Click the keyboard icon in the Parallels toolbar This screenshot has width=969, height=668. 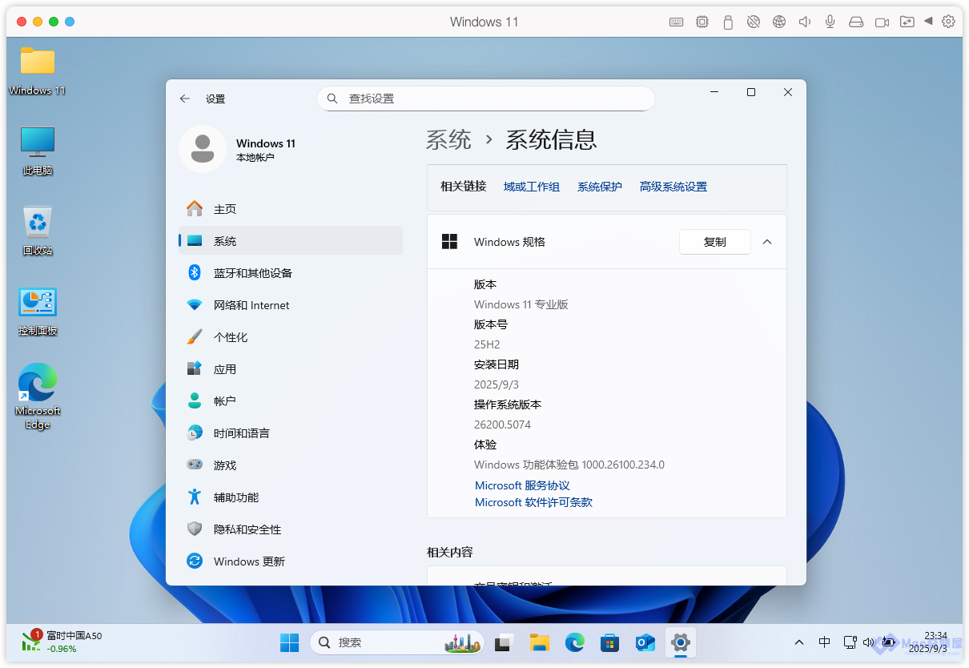coord(677,22)
